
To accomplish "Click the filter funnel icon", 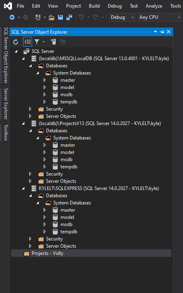I will 37,42.
